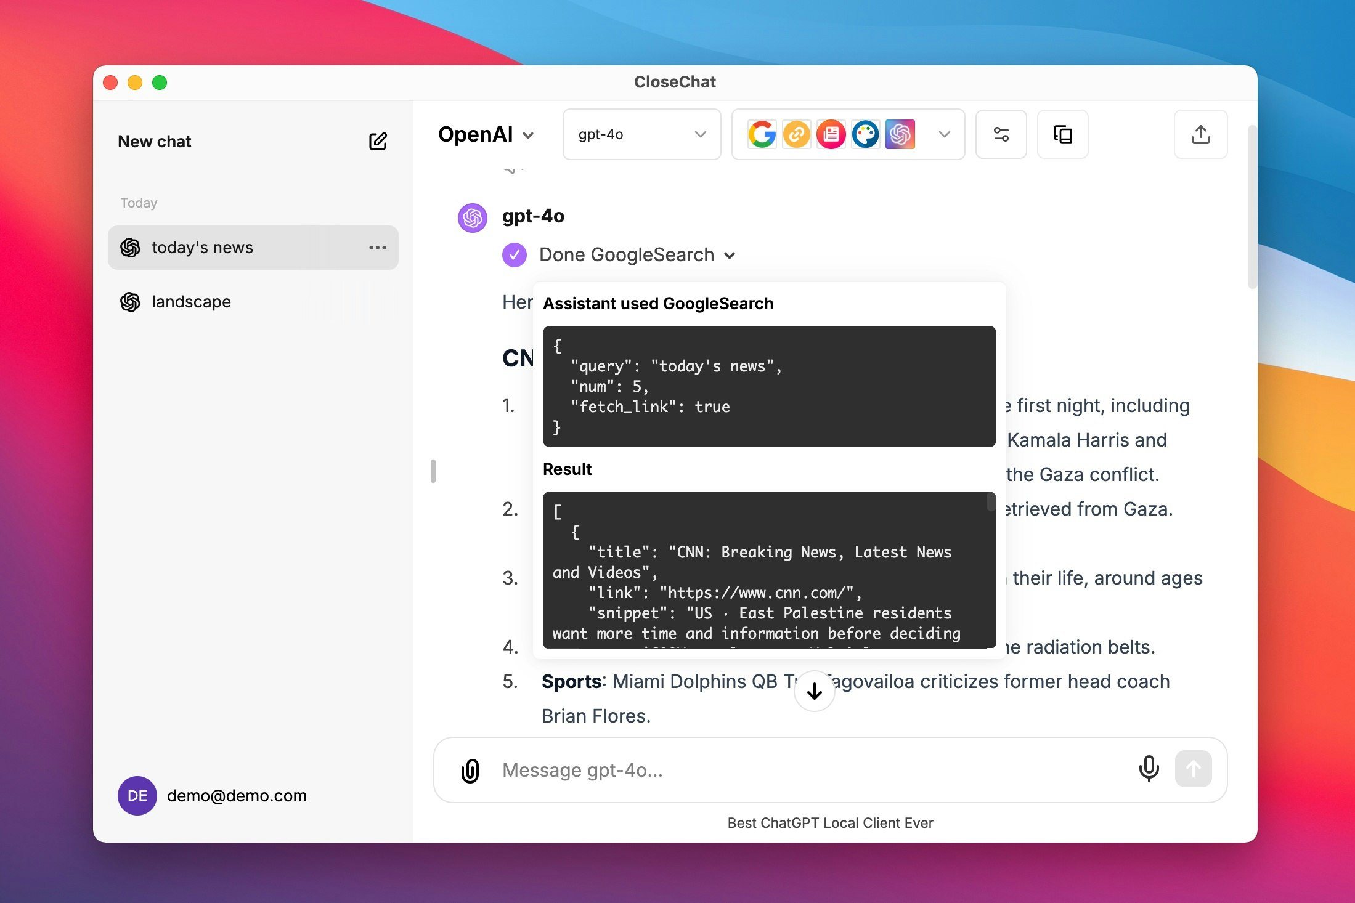Image resolution: width=1355 pixels, height=903 pixels.
Task: Open today's news chat options (three dots)
Action: pyautogui.click(x=377, y=248)
